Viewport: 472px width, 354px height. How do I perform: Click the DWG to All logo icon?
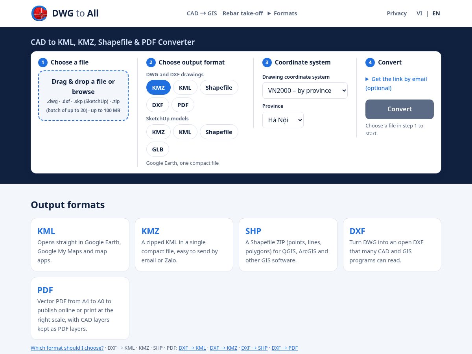click(x=39, y=13)
